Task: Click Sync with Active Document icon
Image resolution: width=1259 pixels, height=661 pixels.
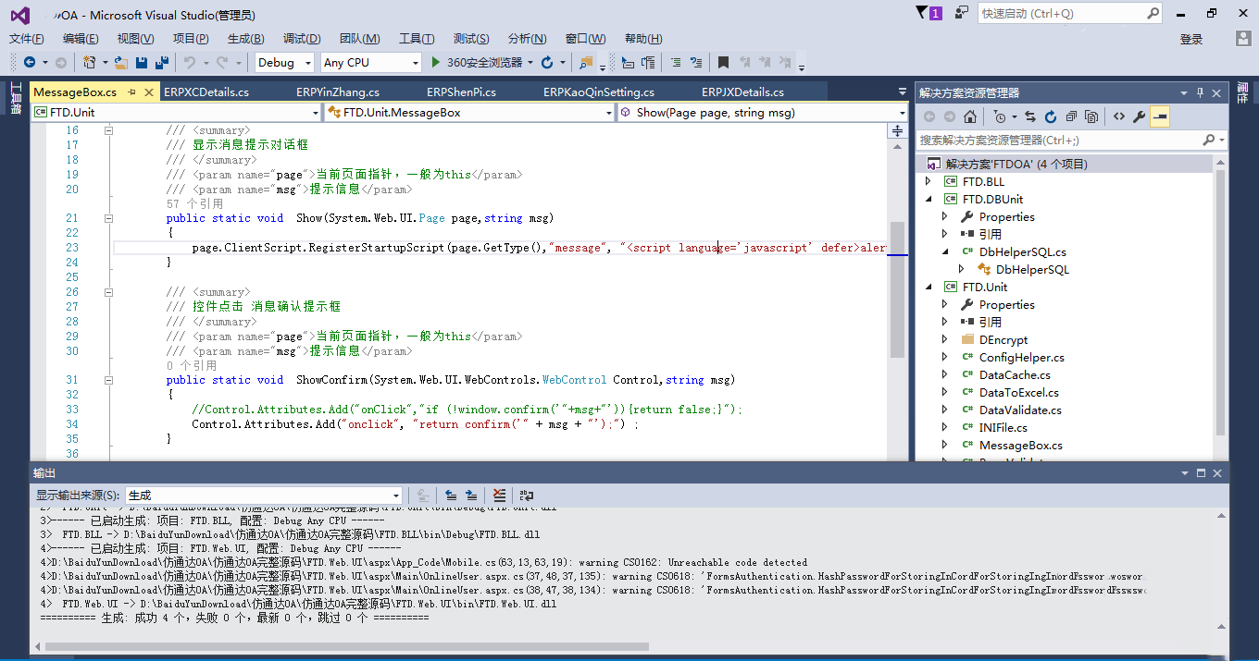Action: point(1030,116)
